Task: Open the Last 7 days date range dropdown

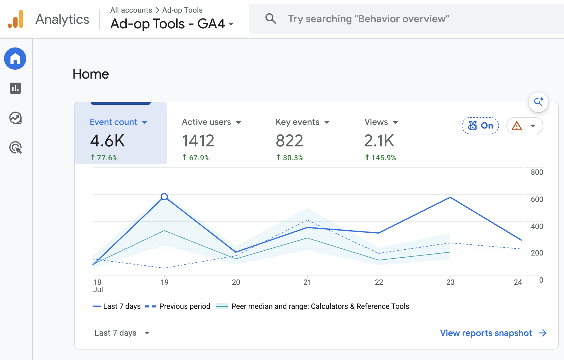Action: click(x=122, y=333)
